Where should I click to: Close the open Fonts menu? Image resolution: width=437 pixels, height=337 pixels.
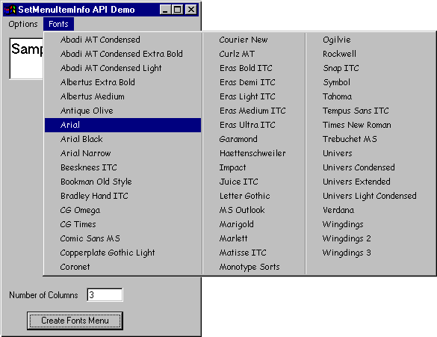[58, 24]
